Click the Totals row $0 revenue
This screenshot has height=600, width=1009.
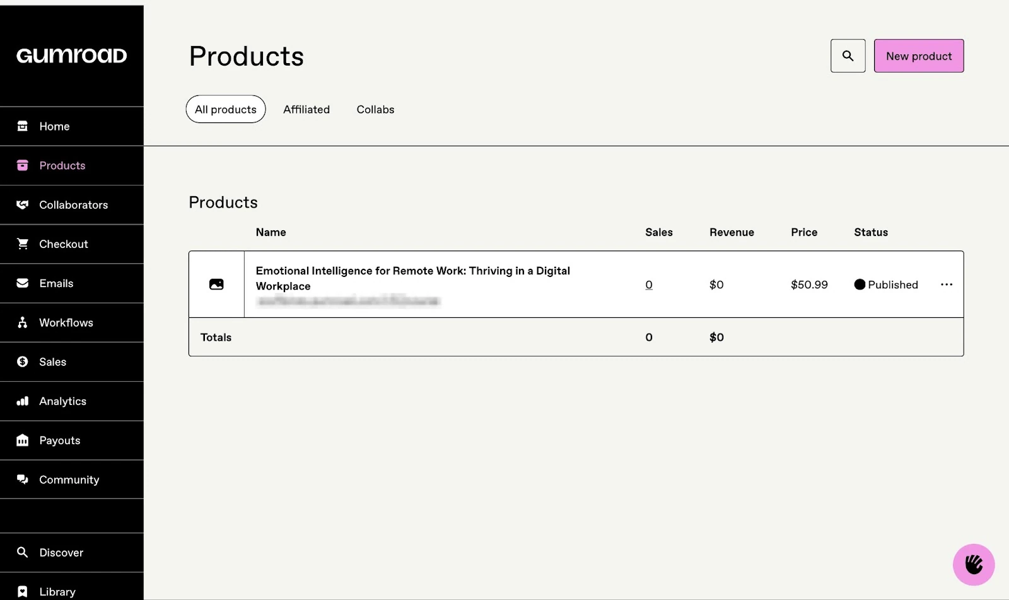coord(716,338)
